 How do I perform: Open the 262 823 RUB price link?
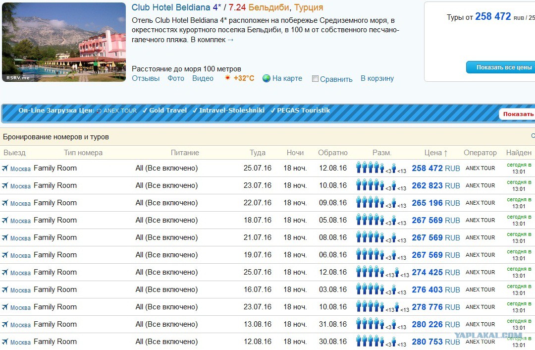436,186
